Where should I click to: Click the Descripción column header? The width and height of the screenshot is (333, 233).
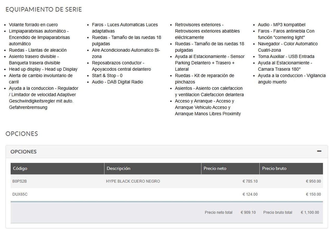click(x=118, y=169)
